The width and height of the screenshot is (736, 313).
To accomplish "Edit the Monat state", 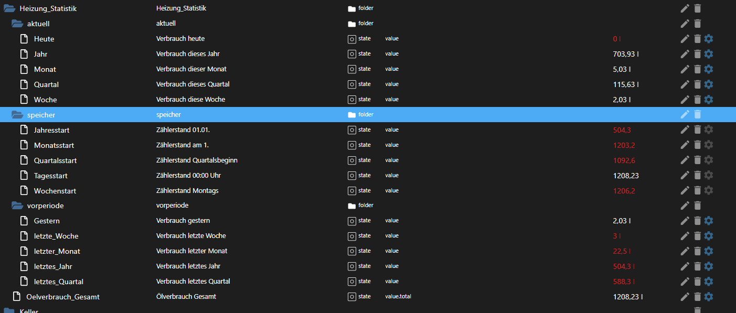I will click(x=685, y=69).
